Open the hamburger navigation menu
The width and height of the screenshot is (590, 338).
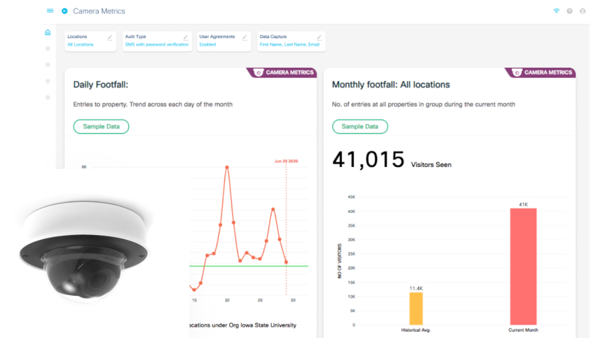pyautogui.click(x=50, y=11)
